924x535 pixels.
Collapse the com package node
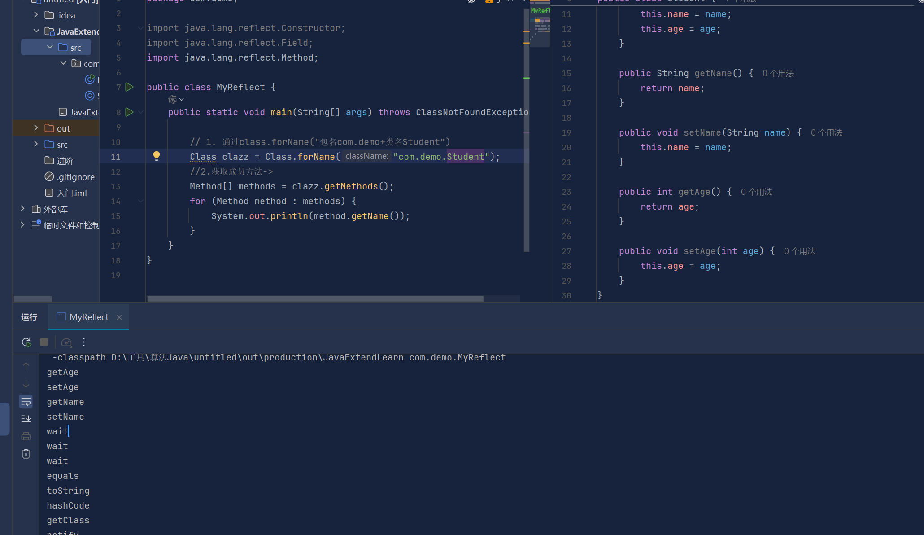(x=63, y=63)
